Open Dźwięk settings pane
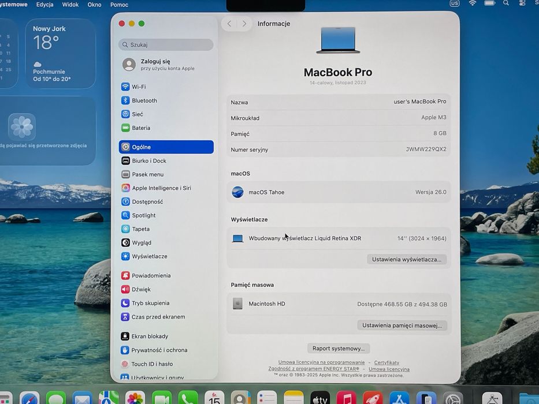539x404 pixels. [136, 289]
